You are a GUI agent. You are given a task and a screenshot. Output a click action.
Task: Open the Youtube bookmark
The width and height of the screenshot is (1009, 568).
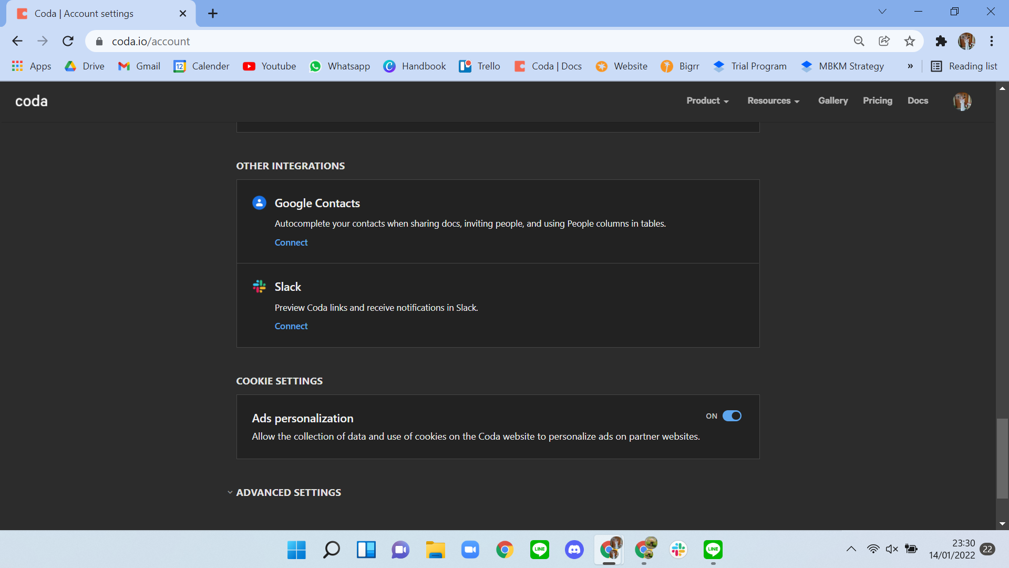tap(269, 66)
